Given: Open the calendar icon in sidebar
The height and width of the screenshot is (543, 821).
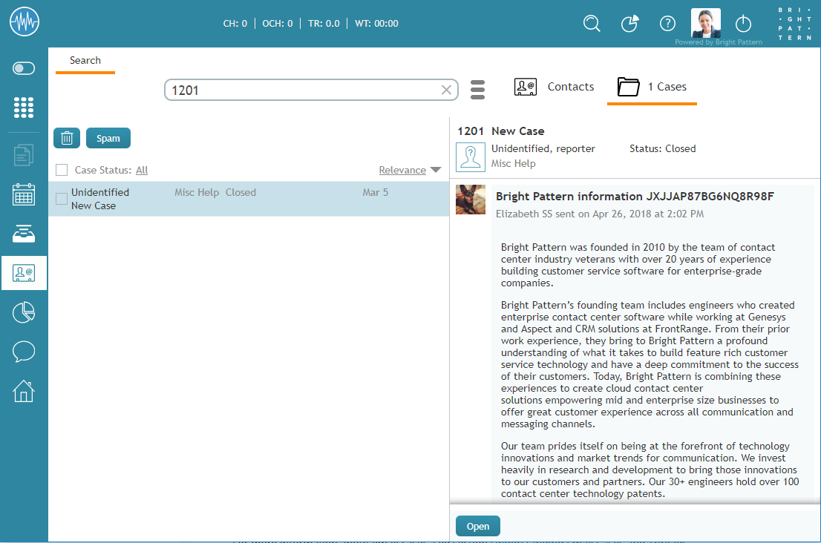Looking at the screenshot, I should (24, 194).
